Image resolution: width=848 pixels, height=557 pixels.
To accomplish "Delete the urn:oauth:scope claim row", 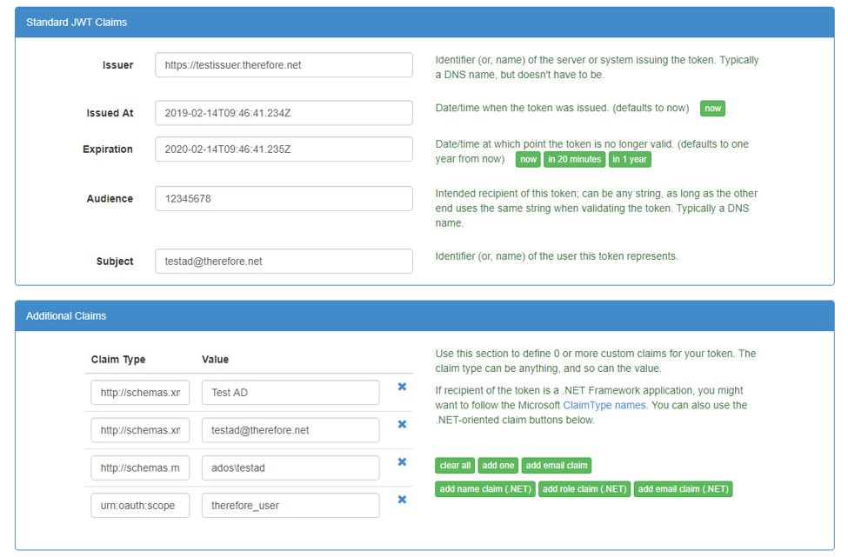I will tap(402, 499).
